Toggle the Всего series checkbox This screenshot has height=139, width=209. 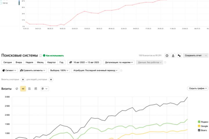coord(199,130)
